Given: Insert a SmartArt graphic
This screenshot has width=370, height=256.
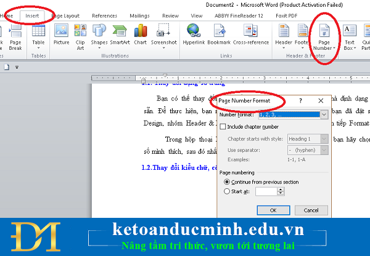Looking at the screenshot, I should click(x=120, y=34).
